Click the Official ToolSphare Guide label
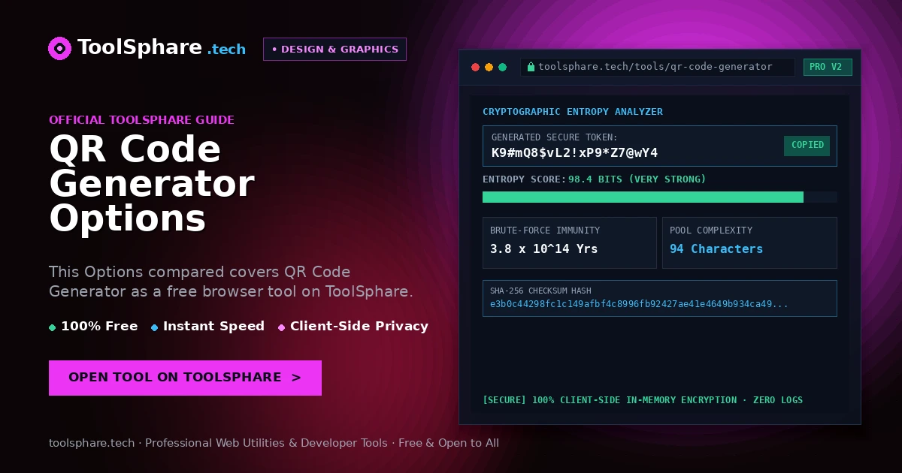 coord(141,120)
